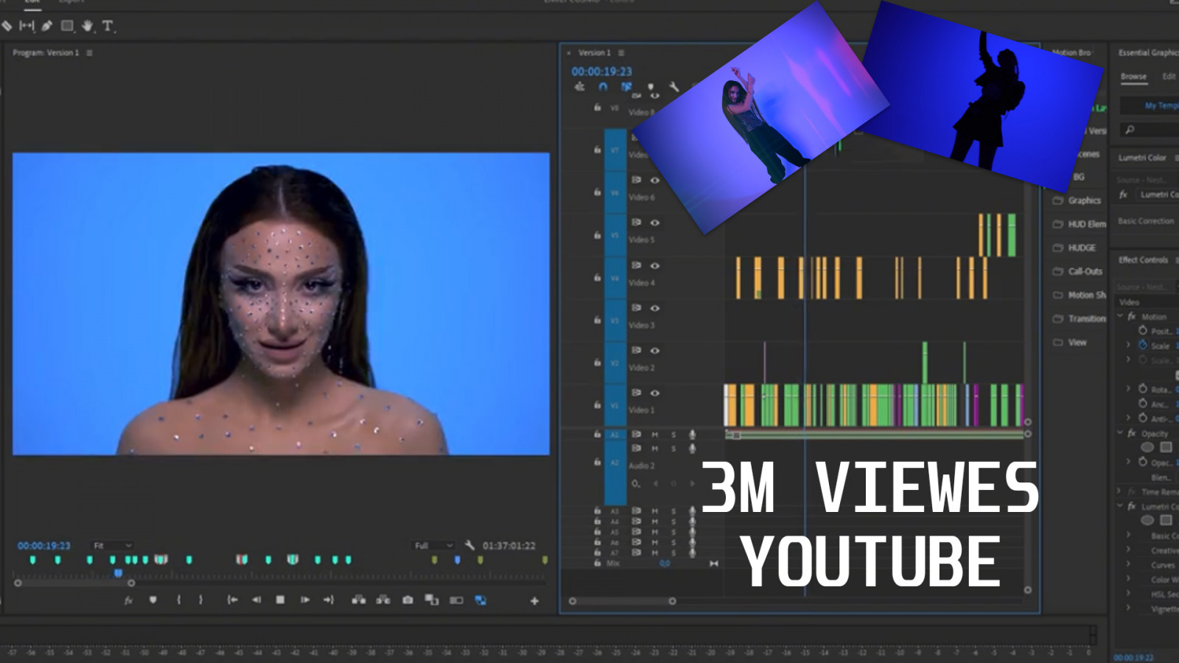Solo the A1 audio track
The image size is (1179, 663).
point(673,435)
